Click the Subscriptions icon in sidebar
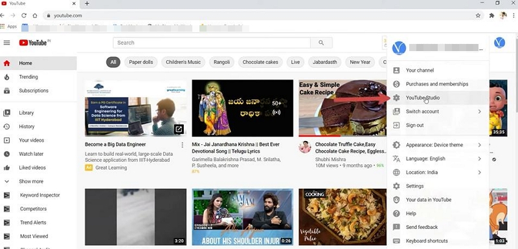Image resolution: width=518 pixels, height=249 pixels. [x=6, y=91]
